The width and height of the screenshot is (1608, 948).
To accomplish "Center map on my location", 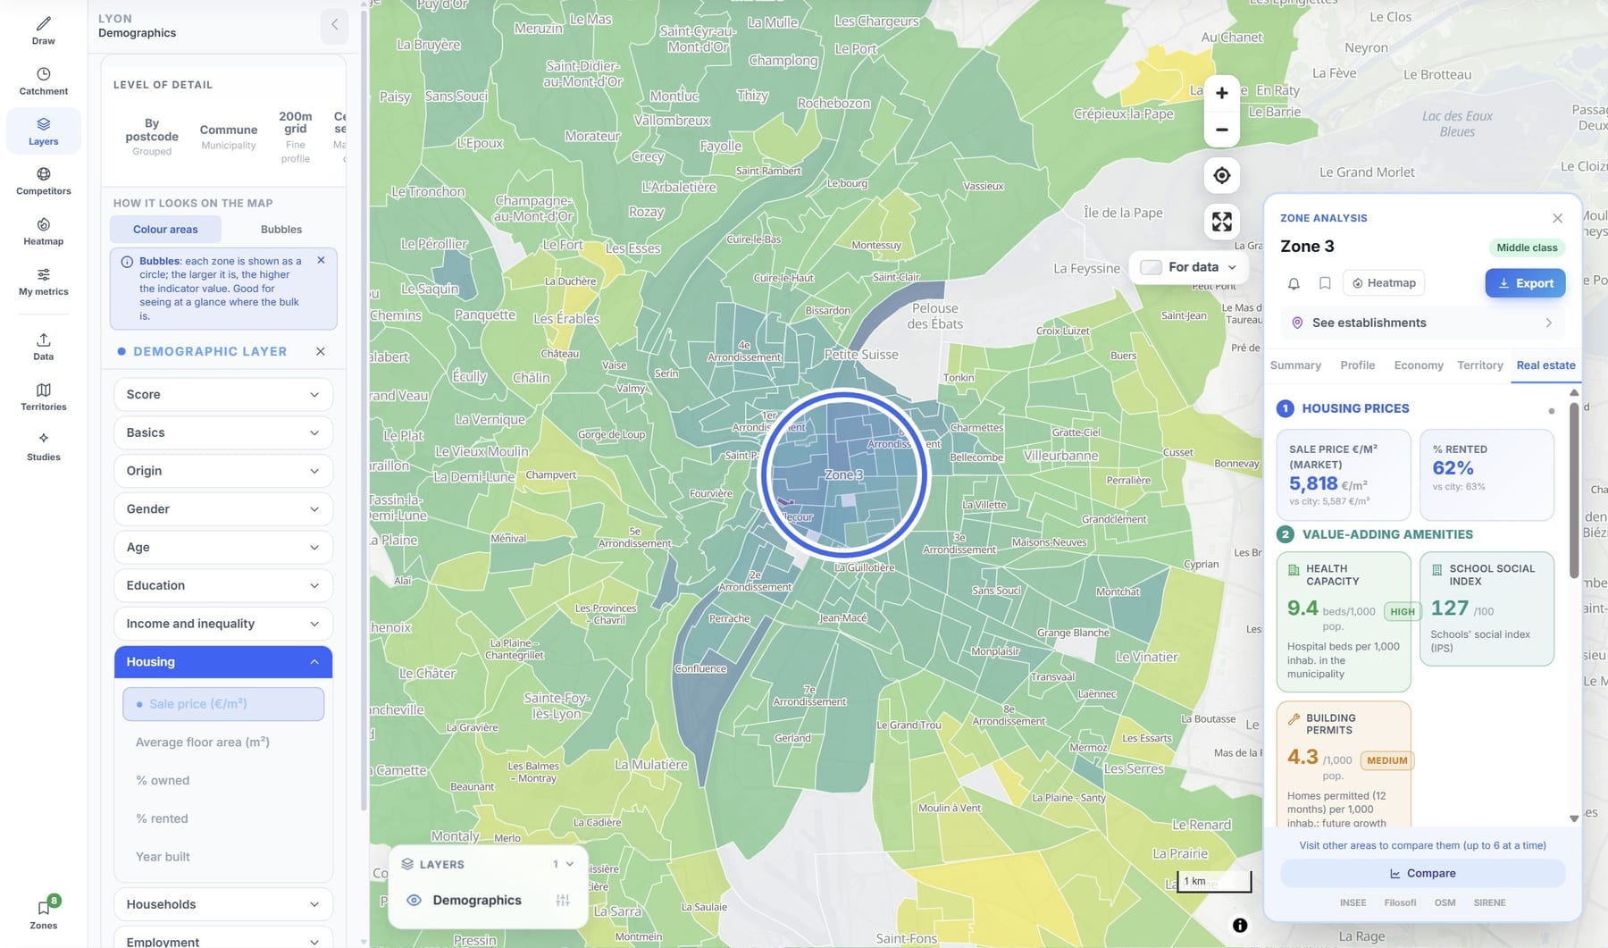I will [1221, 176].
